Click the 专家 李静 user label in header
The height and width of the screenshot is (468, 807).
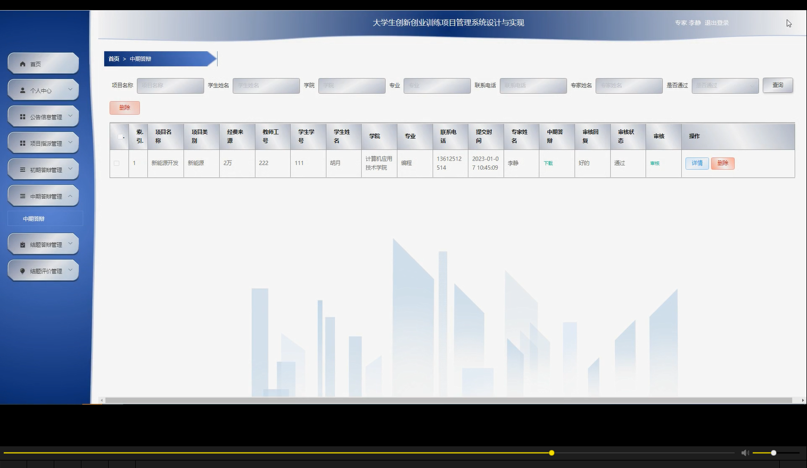click(x=688, y=23)
